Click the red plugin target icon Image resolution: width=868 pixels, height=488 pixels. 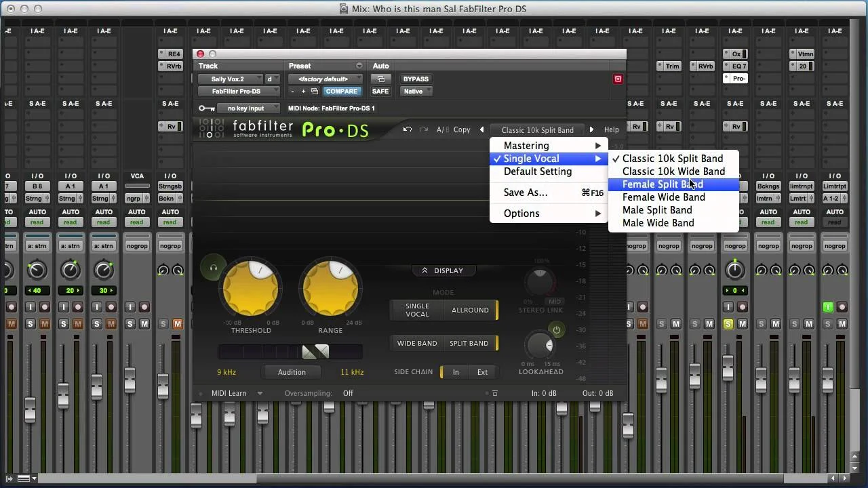tap(617, 79)
